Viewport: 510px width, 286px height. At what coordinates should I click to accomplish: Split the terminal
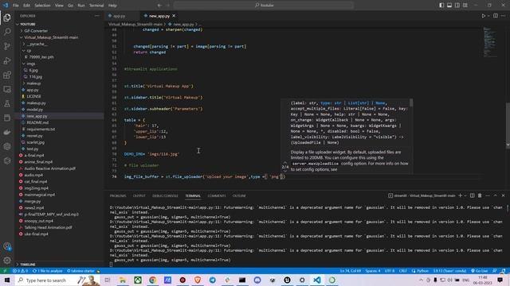point(472,195)
